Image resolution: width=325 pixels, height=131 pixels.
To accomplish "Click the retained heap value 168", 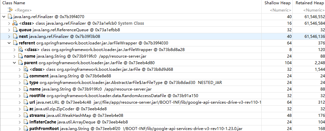I will point(321,128).
